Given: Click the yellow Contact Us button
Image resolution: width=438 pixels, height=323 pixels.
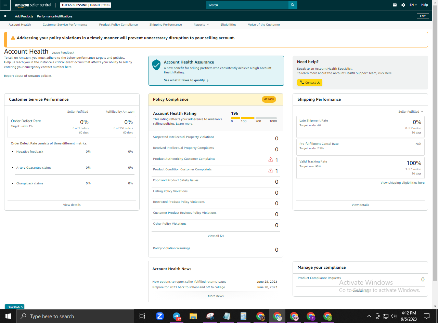Looking at the screenshot, I should click(310, 83).
